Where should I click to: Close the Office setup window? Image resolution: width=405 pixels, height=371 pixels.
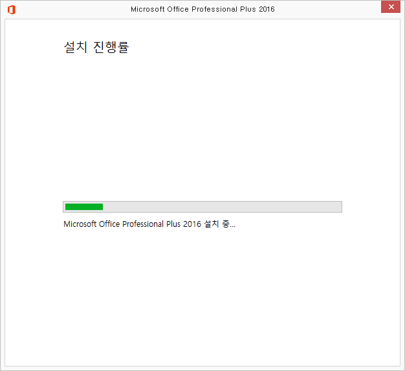pos(391,7)
